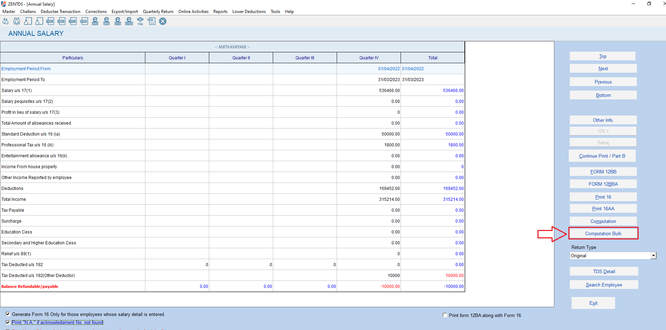This screenshot has height=330, width=666.
Task: Open the Corrections menu
Action: click(96, 12)
